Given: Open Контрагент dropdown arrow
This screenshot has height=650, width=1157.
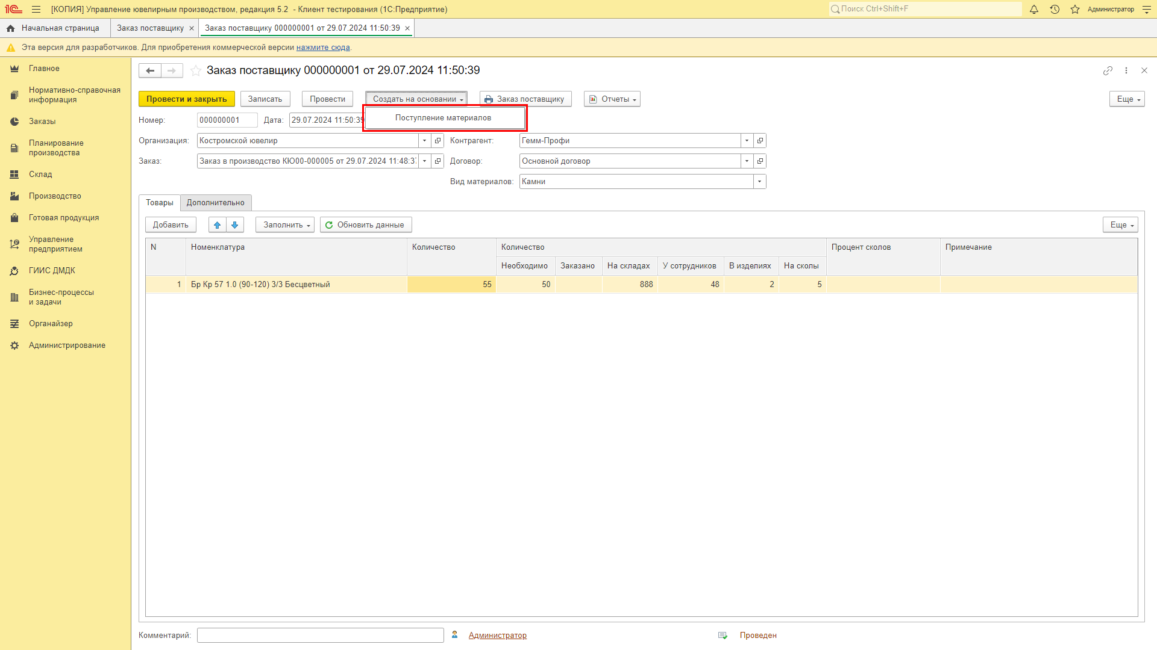Looking at the screenshot, I should [747, 140].
